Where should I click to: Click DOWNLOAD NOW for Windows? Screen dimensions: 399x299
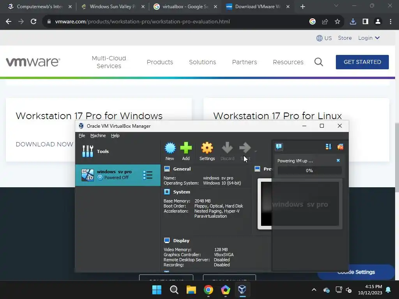[x=44, y=144]
